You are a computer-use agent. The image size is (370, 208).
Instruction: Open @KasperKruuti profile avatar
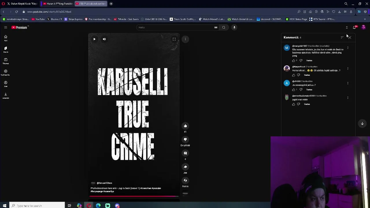287,68
